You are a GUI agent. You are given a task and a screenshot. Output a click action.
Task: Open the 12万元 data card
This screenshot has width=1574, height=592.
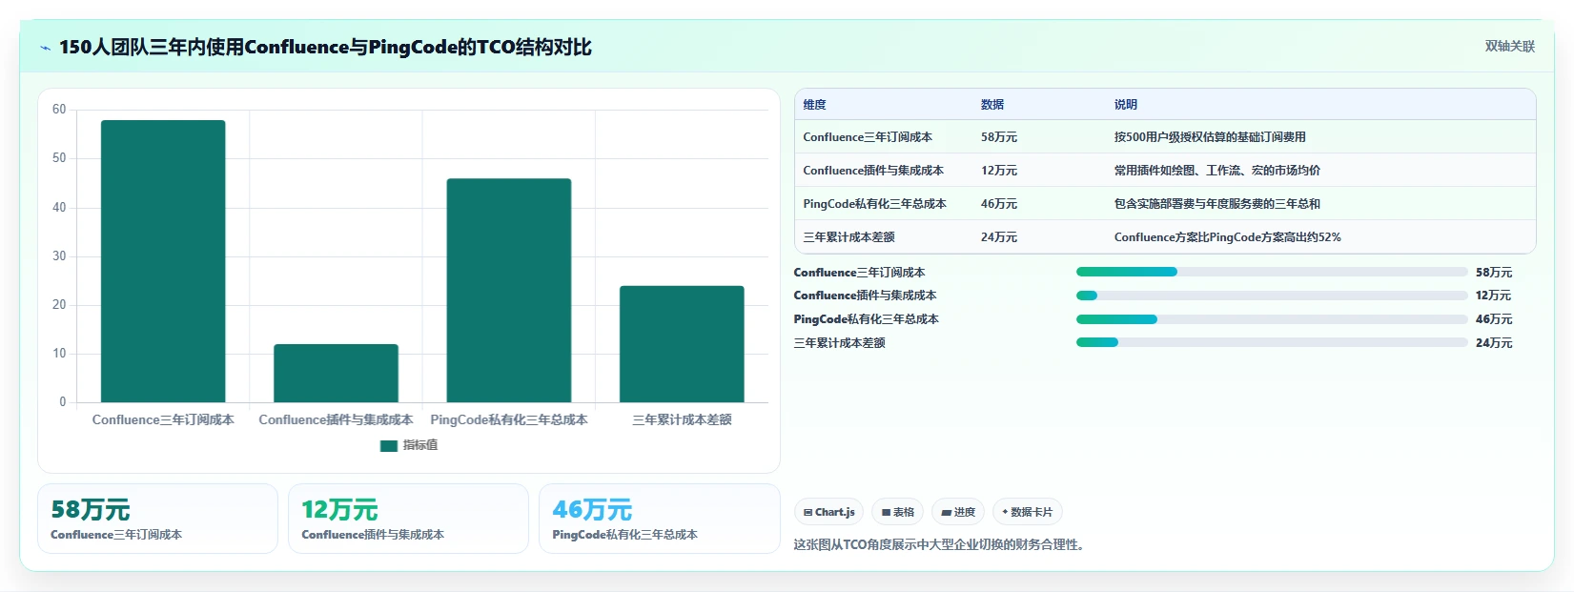coord(408,519)
